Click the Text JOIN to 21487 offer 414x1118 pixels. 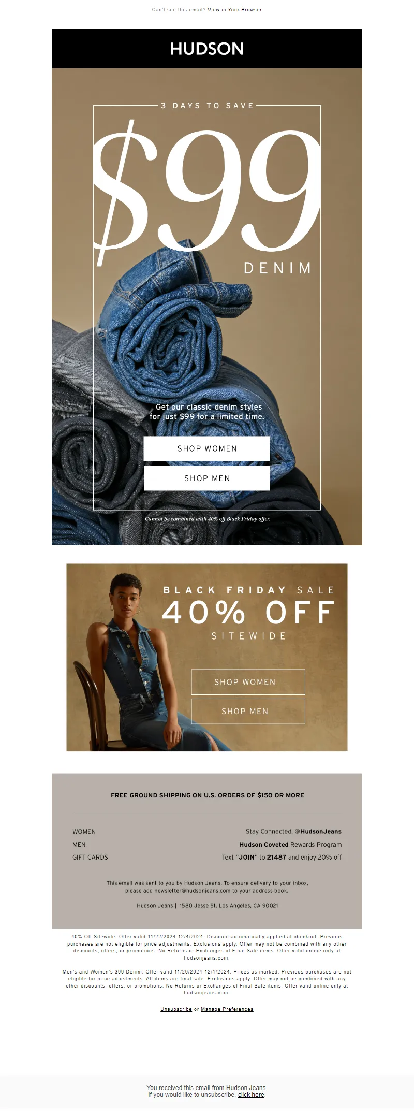[282, 858]
